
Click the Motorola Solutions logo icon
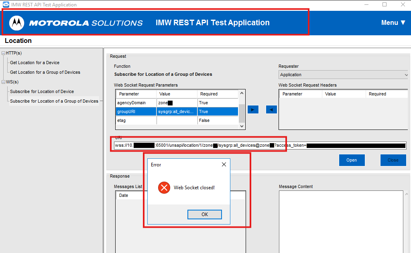16,22
